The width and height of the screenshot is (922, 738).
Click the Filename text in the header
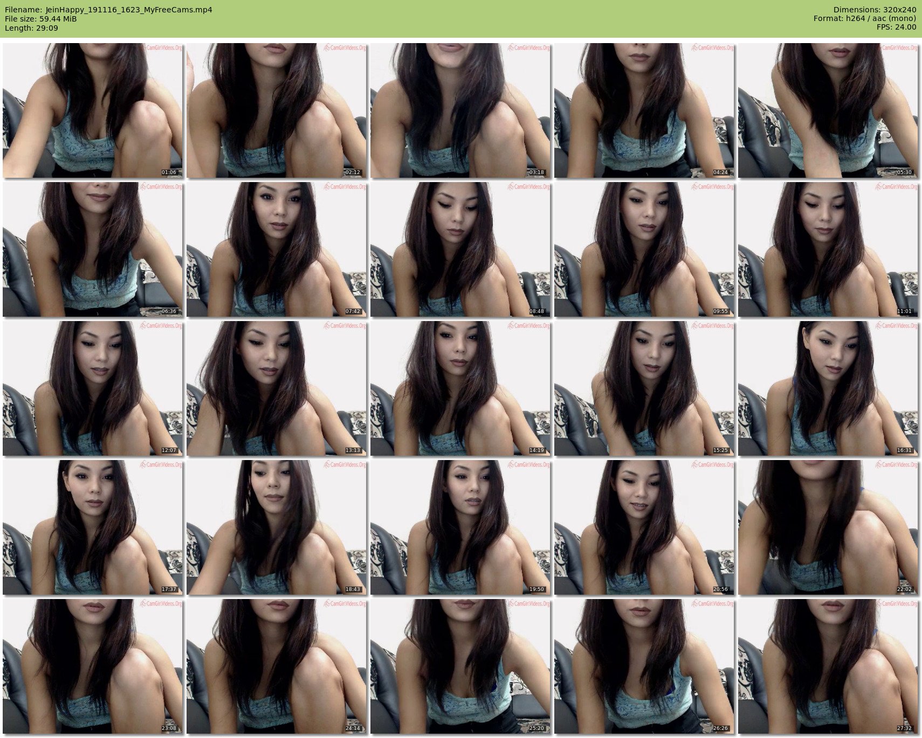coord(108,10)
